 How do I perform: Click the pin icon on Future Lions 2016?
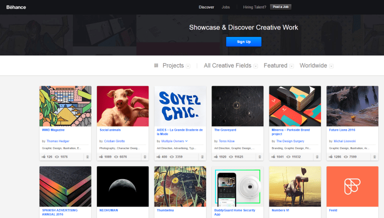(374, 157)
